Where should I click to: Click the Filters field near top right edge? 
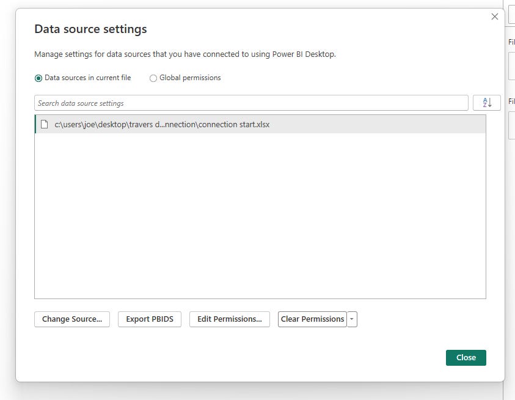coord(512,65)
